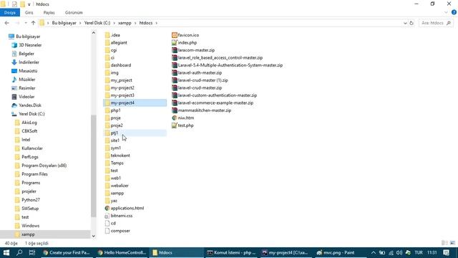Select Laravel-5.4-Multiple-Authentication-System-master.zip
The height and width of the screenshot is (258, 458).
228,65
